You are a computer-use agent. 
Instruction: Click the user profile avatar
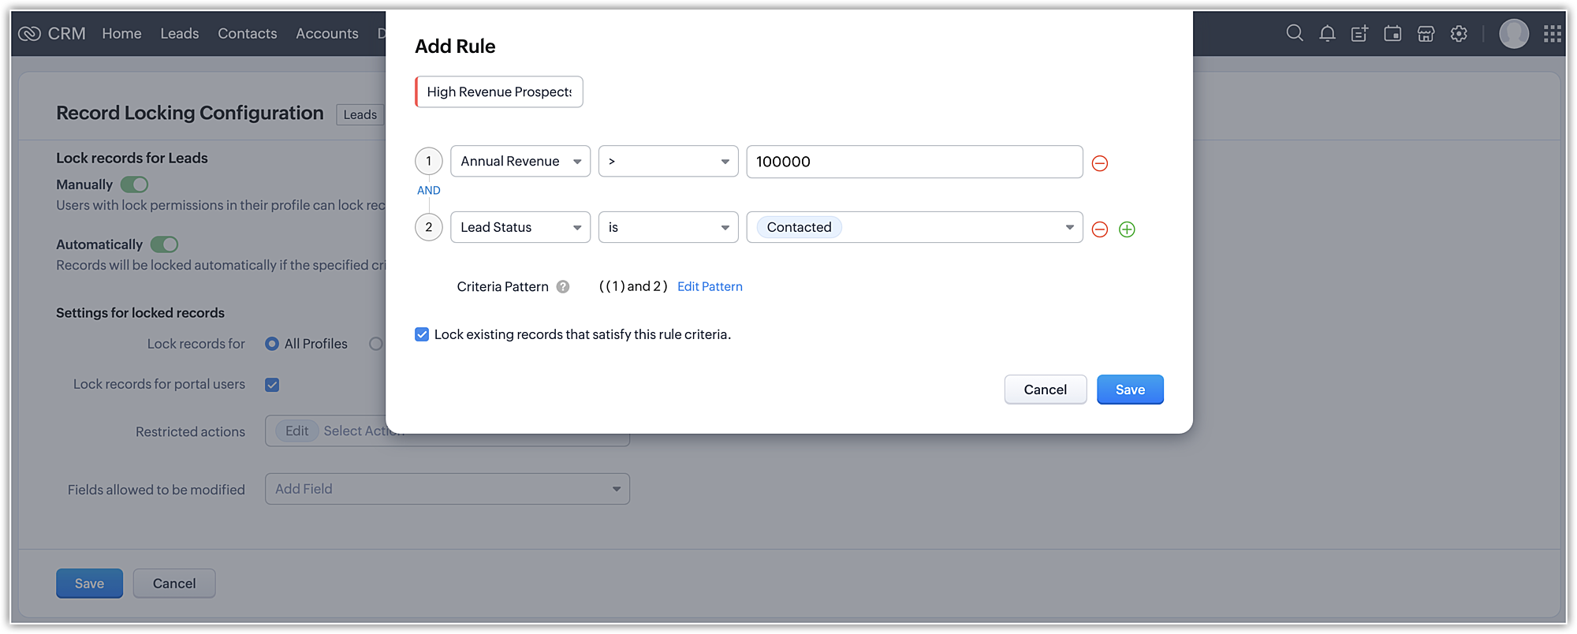click(x=1513, y=33)
